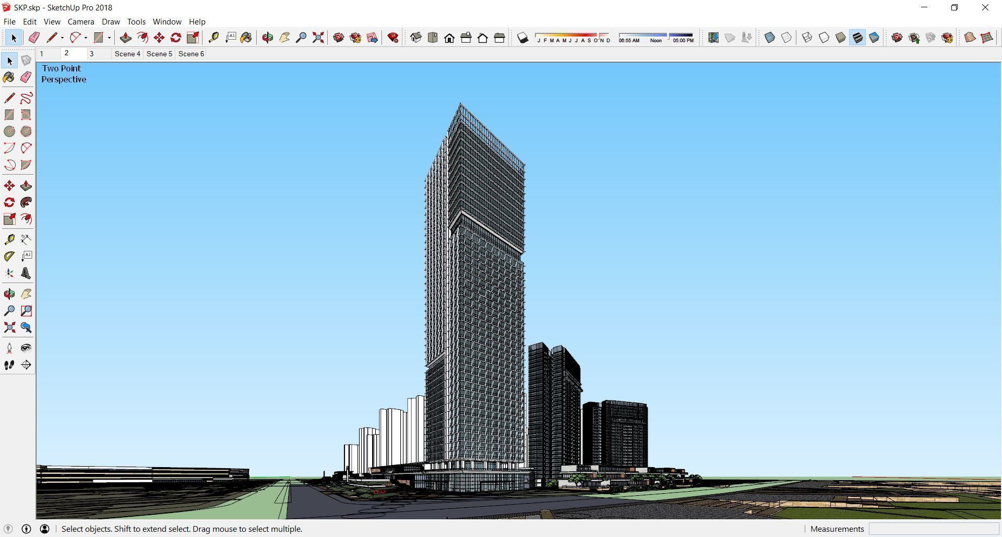The height and width of the screenshot is (537, 1002).
Task: Select the Pan hand tool in top toolbar
Action: 284,38
